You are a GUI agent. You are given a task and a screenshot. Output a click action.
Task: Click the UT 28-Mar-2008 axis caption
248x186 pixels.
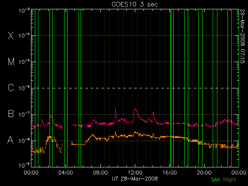tap(135, 179)
